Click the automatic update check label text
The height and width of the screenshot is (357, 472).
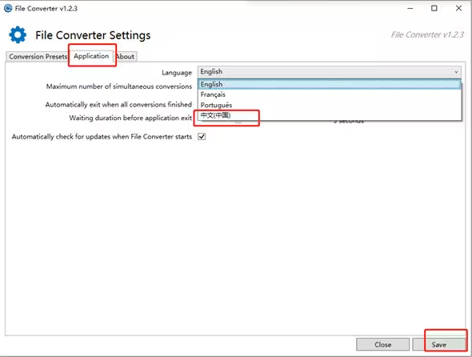point(102,137)
